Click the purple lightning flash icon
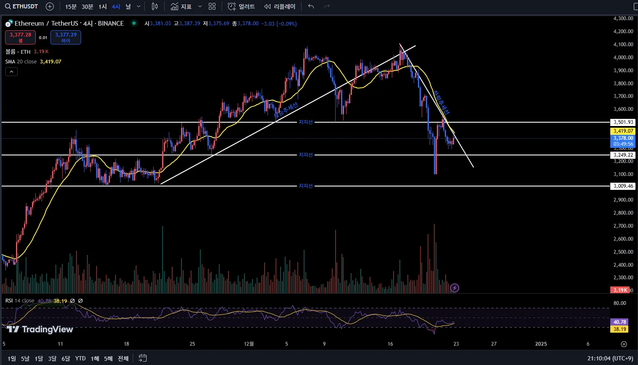 [x=454, y=288]
